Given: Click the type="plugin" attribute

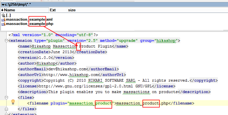Looking at the screenshot, I should 49,40.
